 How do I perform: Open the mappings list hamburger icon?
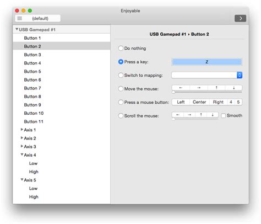pyautogui.click(x=20, y=18)
